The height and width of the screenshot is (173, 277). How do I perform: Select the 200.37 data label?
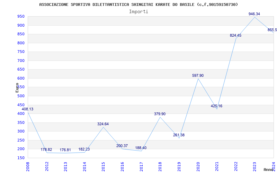coord(122,146)
